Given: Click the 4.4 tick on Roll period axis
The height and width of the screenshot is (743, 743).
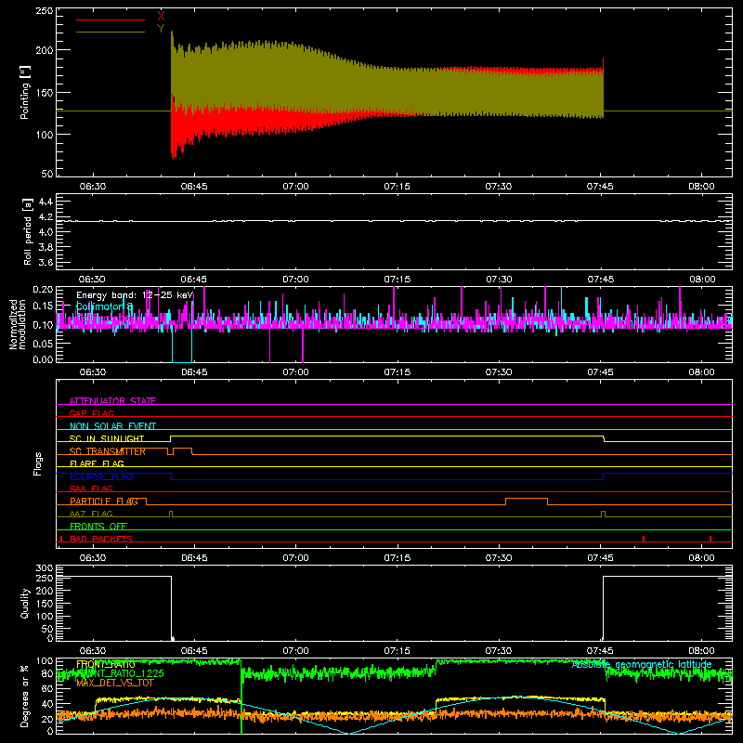Looking at the screenshot, I should pyautogui.click(x=46, y=202).
